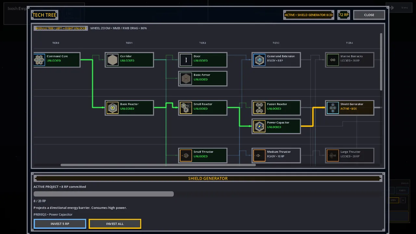The width and height of the screenshot is (416, 234).
Task: Click the Command Extension icon
Action: tap(259, 60)
